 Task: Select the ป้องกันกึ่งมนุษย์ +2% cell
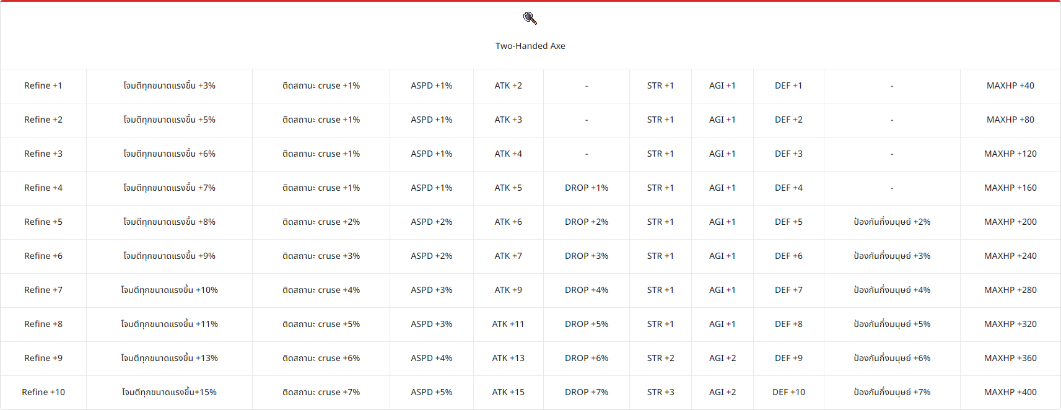click(892, 222)
